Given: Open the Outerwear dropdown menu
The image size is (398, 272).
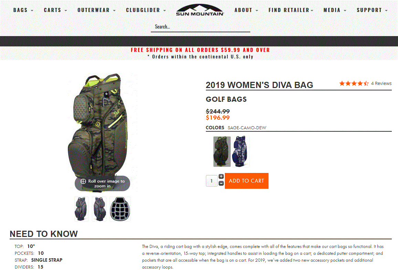Looking at the screenshot, I should click(96, 10).
